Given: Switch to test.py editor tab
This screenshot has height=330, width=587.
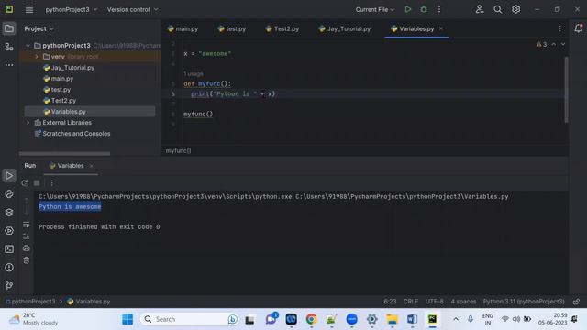Looking at the screenshot, I should [232, 28].
